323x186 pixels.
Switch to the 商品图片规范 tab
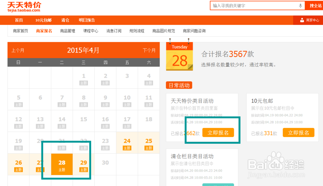click(x=163, y=31)
